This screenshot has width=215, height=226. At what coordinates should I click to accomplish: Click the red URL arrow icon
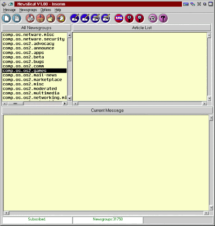coord(119,18)
